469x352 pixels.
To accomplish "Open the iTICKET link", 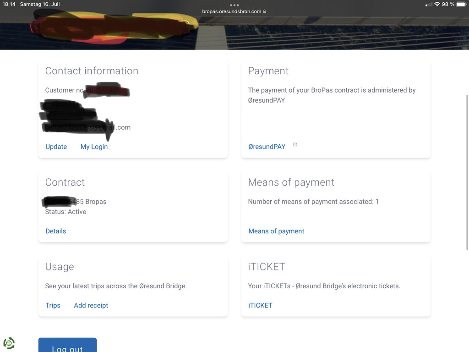I will pos(260,305).
